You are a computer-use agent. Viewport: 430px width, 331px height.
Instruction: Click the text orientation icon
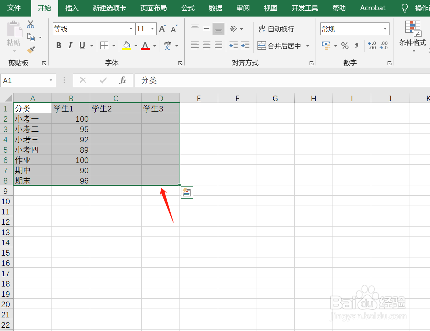click(x=234, y=29)
